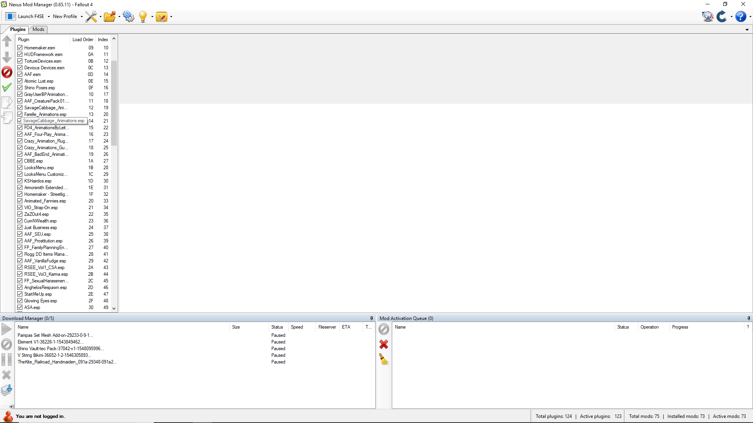The height and width of the screenshot is (423, 753).
Task: Click the move plugin down arrow
Action: pyautogui.click(x=7, y=57)
